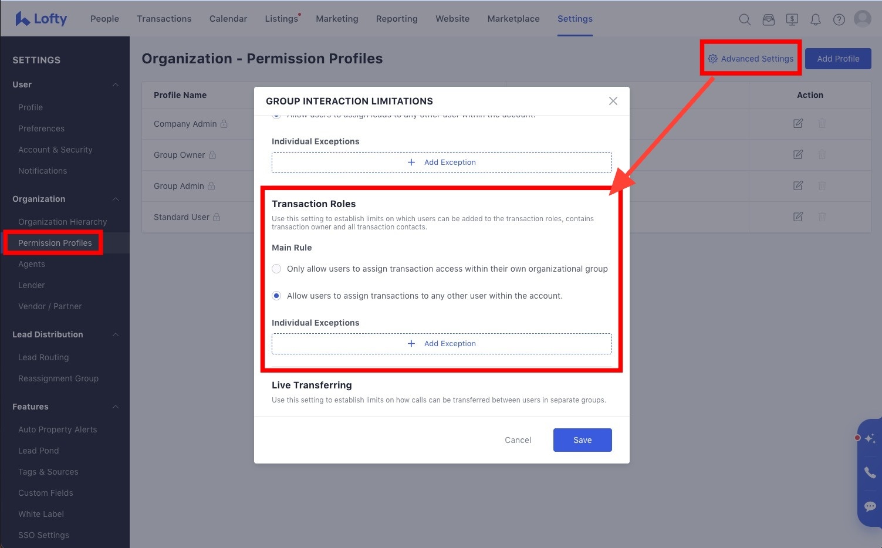Collapse the Features sidebar section
This screenshot has height=548, width=882.
pos(116,407)
